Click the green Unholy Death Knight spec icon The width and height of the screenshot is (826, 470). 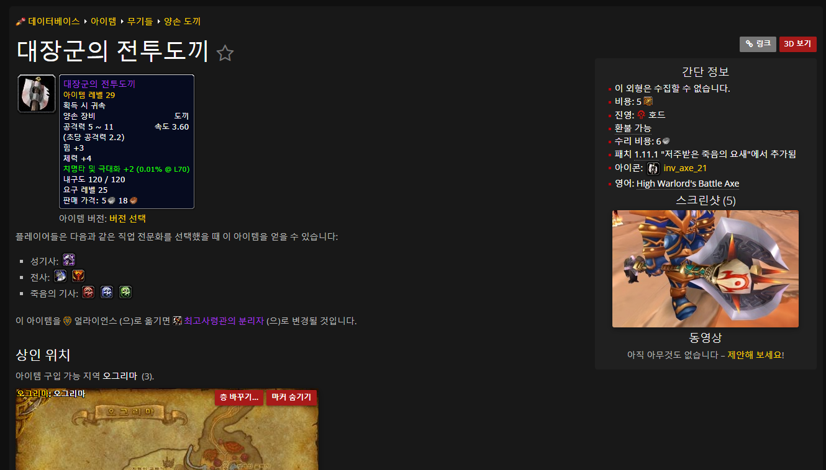click(x=125, y=292)
